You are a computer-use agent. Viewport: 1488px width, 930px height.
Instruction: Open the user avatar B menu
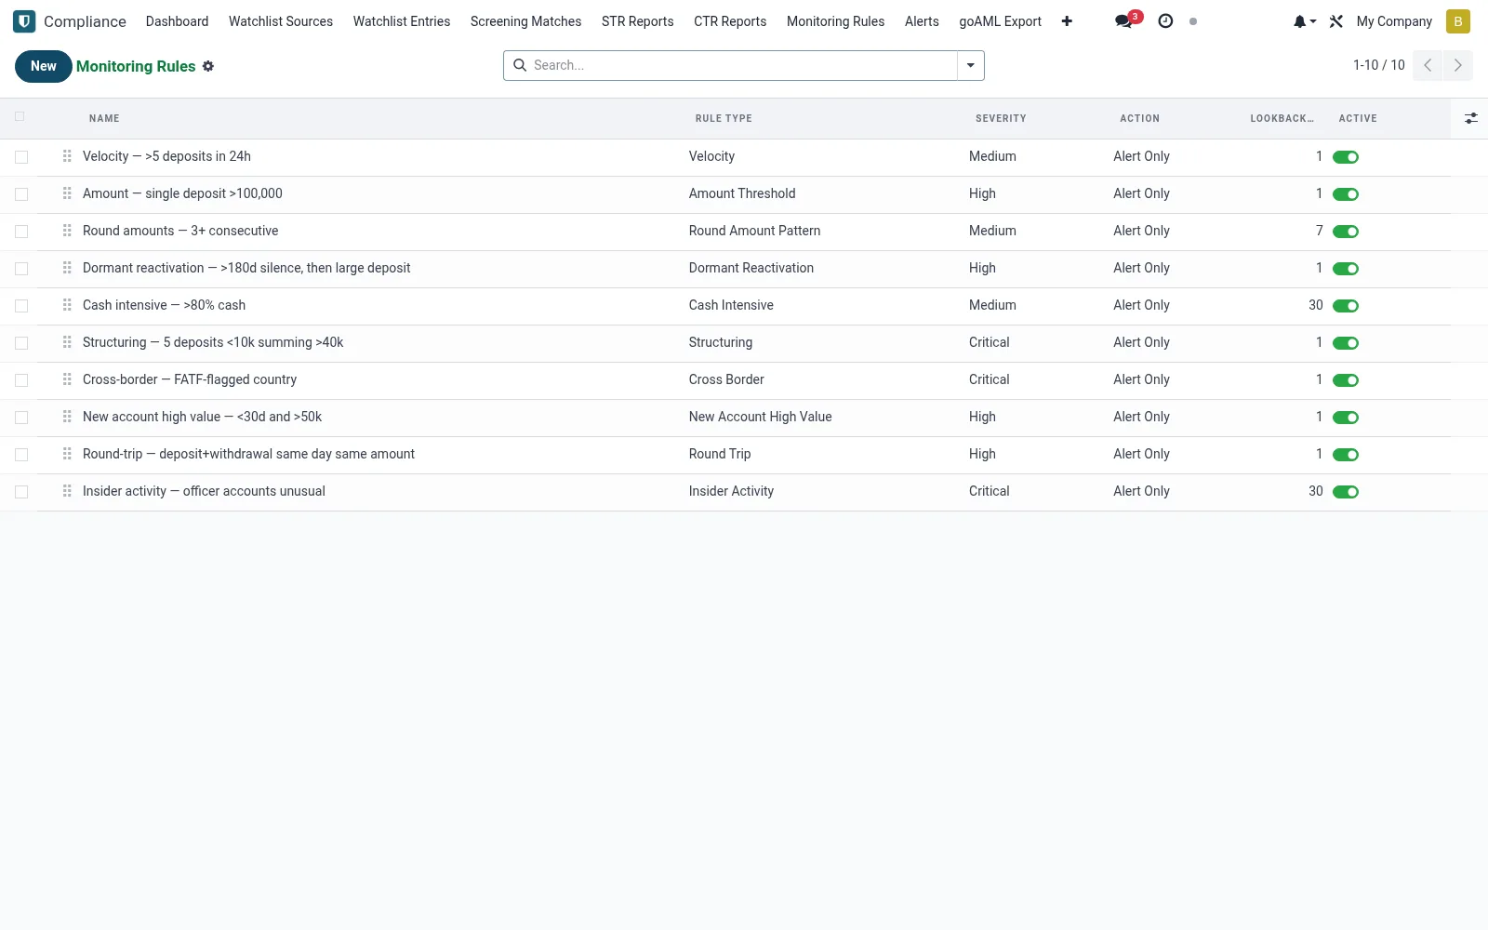click(x=1458, y=21)
